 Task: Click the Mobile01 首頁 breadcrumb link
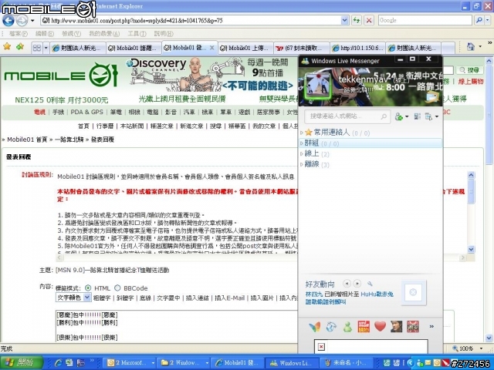coord(27,140)
